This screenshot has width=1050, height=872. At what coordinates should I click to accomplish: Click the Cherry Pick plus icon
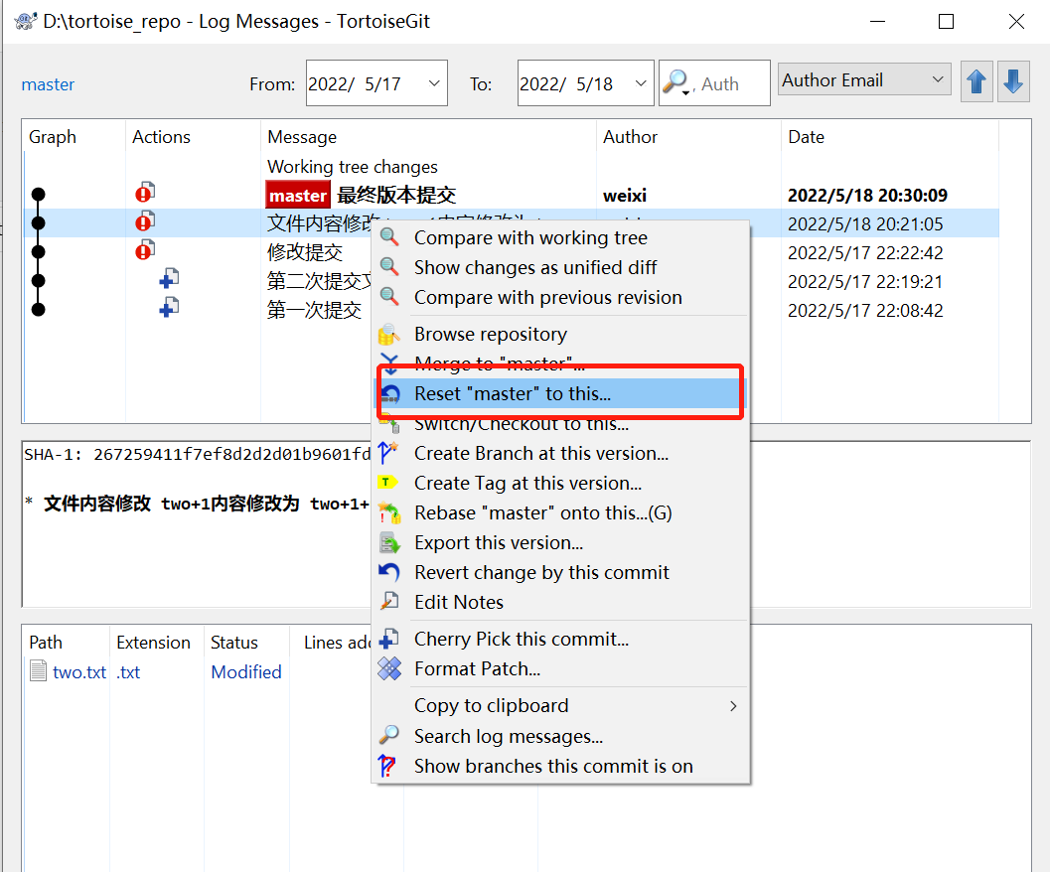389,639
